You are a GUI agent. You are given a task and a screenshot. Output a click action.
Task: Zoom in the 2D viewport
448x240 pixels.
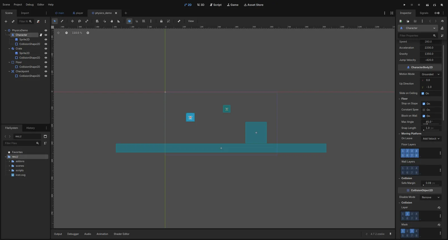88,33
